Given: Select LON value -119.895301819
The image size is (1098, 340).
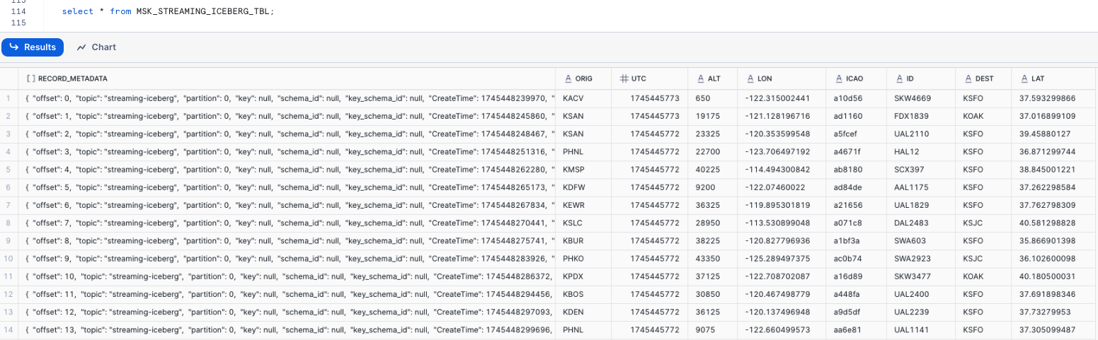Looking at the screenshot, I should coord(781,205).
